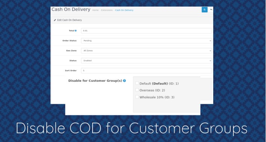This screenshot has width=266, height=142.
Task: Click Cash On Delivery breadcrumb link
Action: (x=124, y=10)
